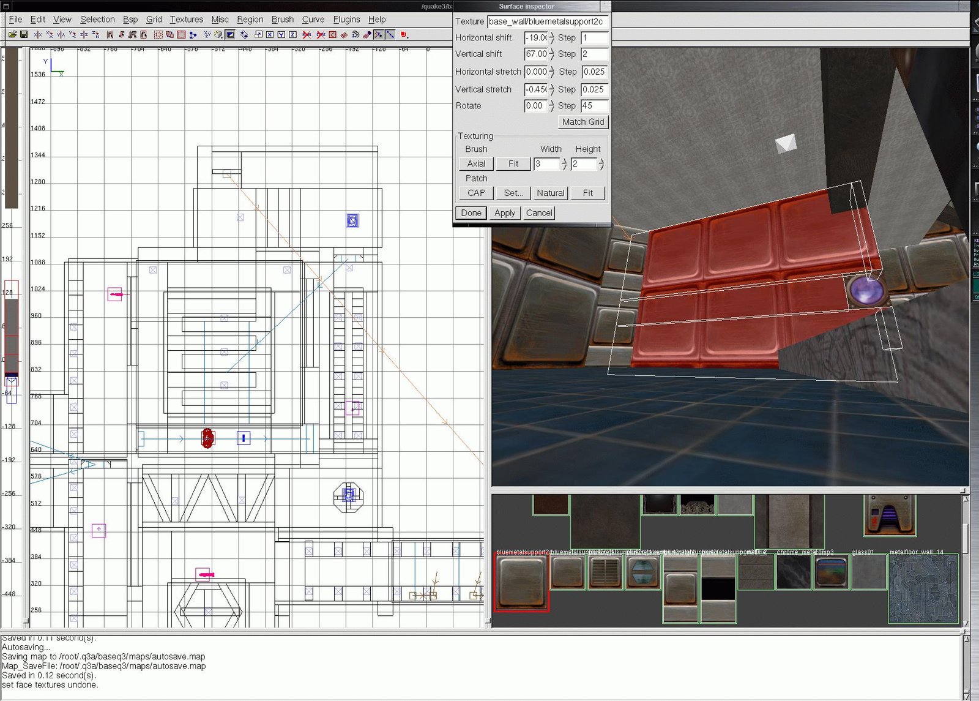Click the Rotate spinner arrows
The height and width of the screenshot is (701, 979).
pyautogui.click(x=551, y=106)
